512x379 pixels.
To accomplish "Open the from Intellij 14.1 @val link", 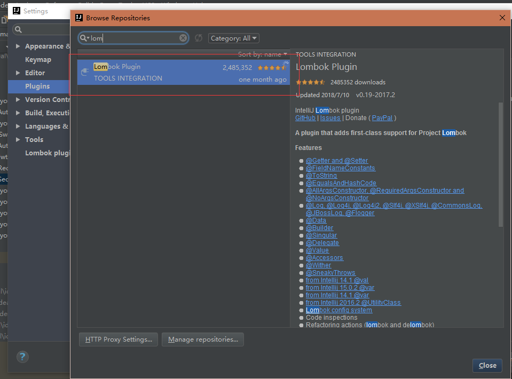I will click(337, 280).
